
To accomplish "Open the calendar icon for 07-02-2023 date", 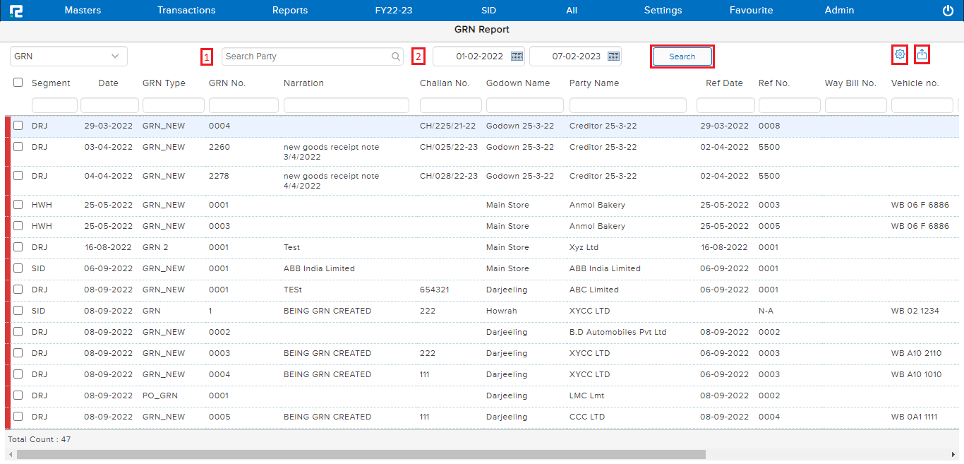I will pyautogui.click(x=613, y=56).
